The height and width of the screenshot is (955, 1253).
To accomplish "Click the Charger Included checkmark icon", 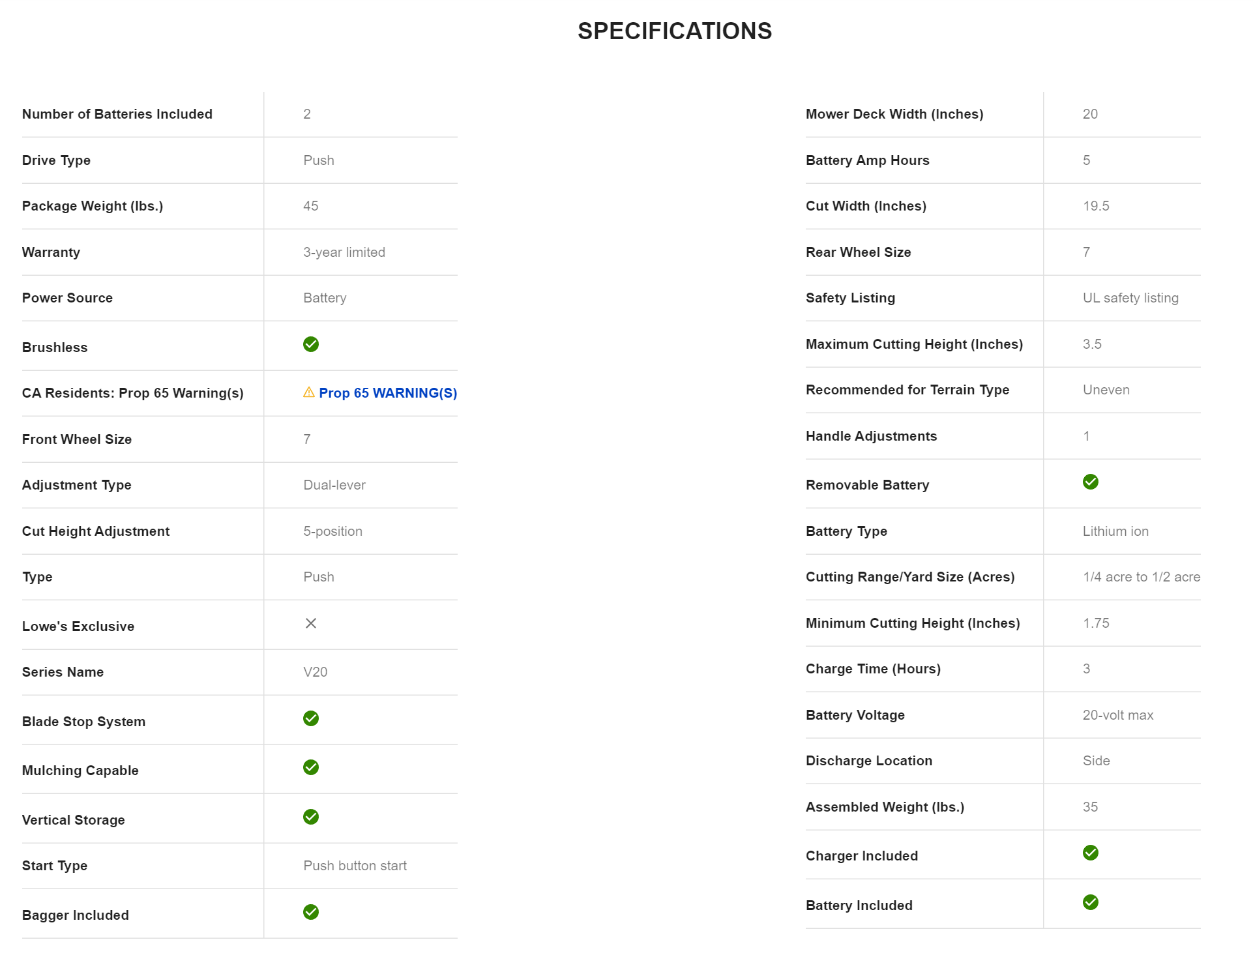I will pos(1091,853).
